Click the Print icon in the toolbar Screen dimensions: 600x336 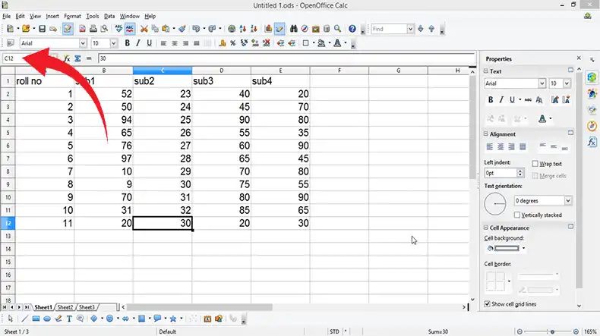pos(93,29)
